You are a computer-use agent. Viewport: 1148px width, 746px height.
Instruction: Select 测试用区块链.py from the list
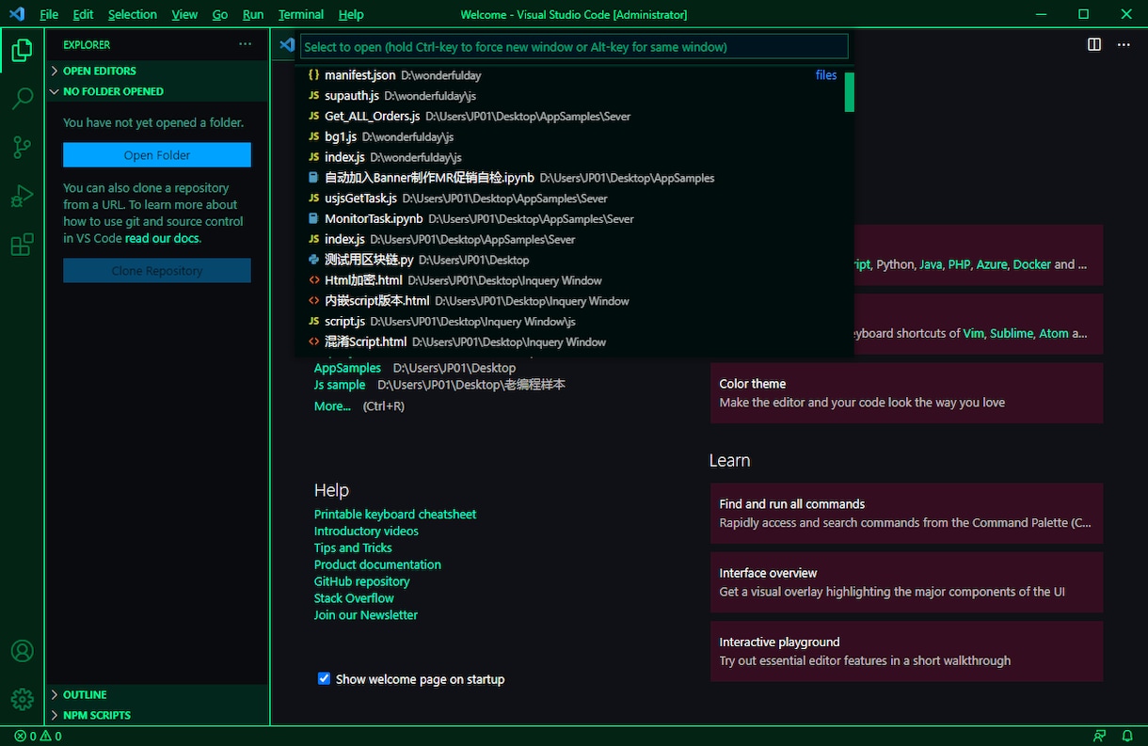tap(574, 260)
